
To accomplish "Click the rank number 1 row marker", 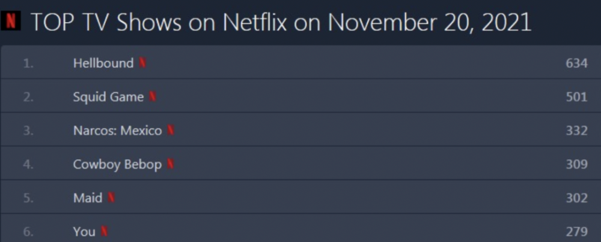I will [x=28, y=63].
